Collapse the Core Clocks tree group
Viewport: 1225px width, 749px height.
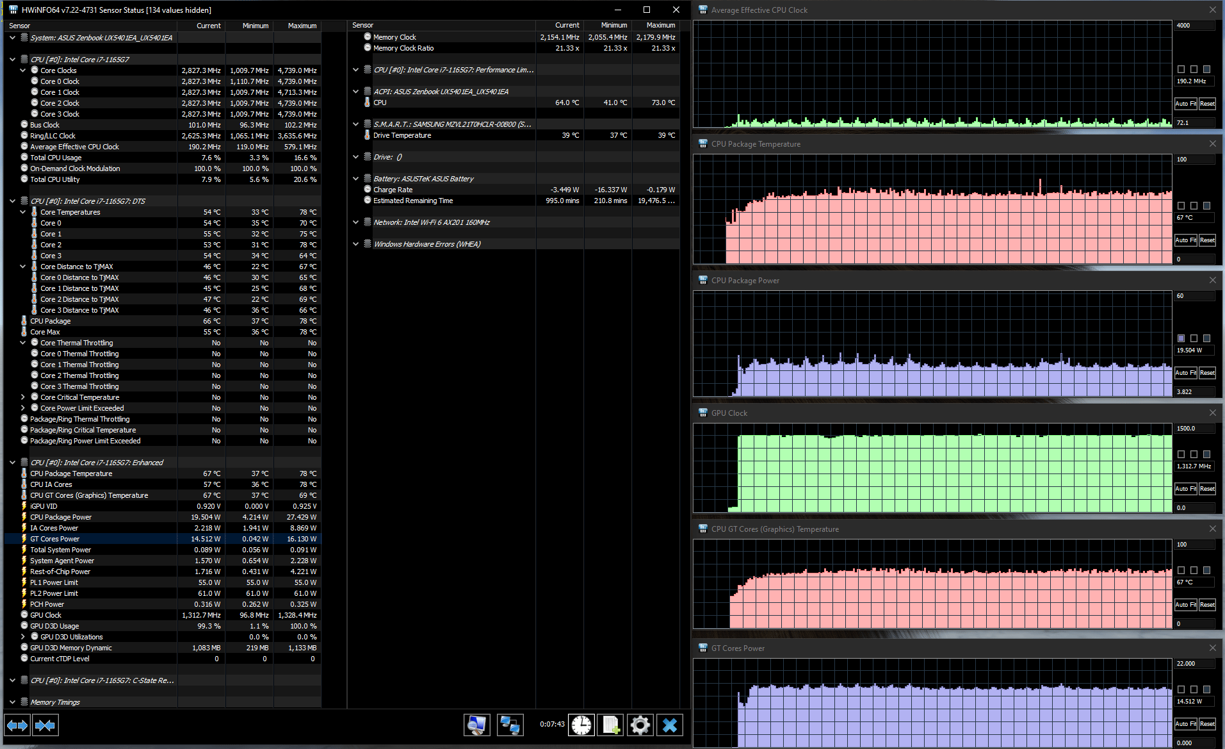point(23,70)
